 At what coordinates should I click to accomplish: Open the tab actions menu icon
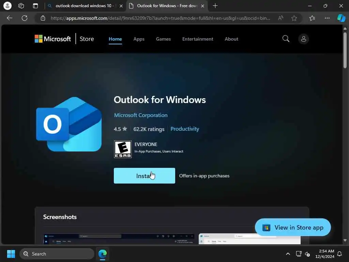(35, 6)
